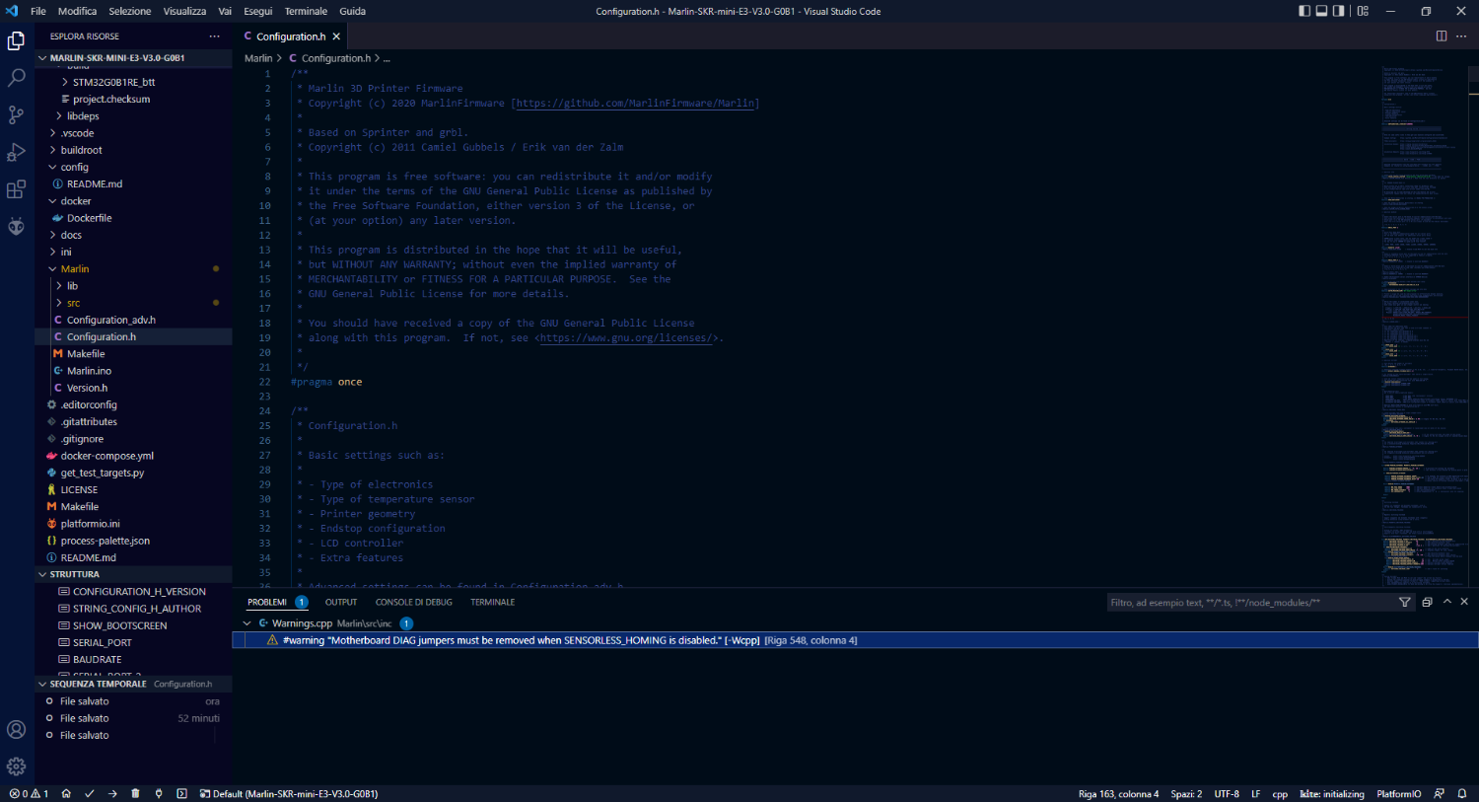Open the Extensions view
The image size is (1479, 802).
click(x=16, y=189)
